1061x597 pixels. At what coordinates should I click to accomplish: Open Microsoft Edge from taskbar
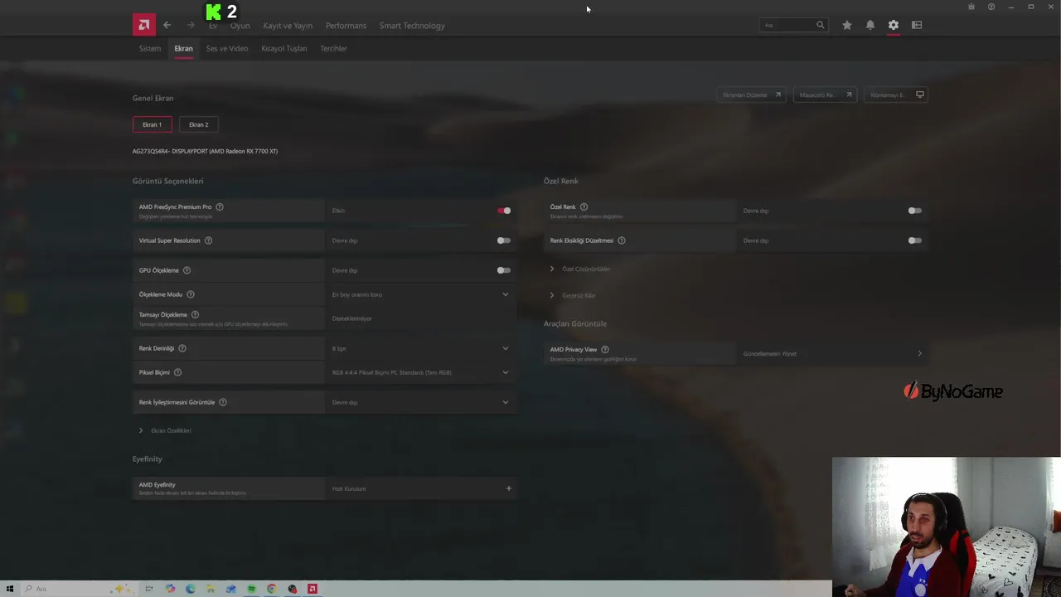point(191,589)
